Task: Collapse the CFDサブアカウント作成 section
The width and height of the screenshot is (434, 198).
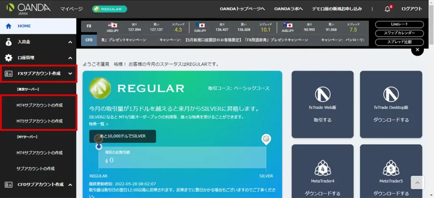Action: coord(70,184)
